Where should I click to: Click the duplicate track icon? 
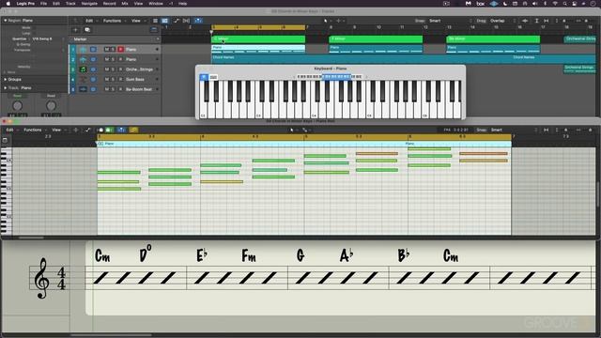pos(87,29)
